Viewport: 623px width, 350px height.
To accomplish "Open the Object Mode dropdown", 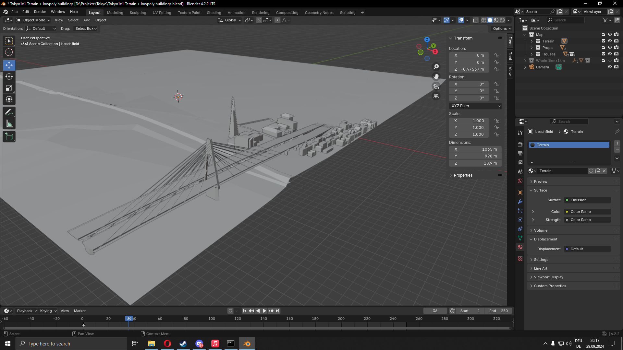I will (x=34, y=20).
